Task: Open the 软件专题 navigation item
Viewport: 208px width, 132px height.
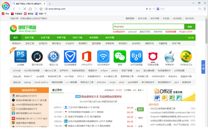Action: [110, 38]
